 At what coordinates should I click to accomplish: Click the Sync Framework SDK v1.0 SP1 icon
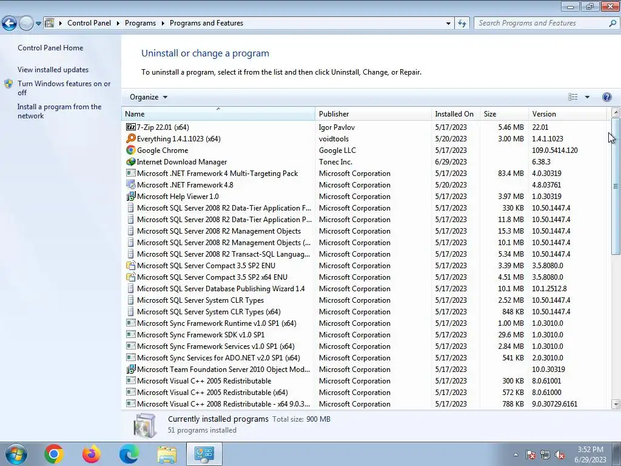[x=131, y=334]
